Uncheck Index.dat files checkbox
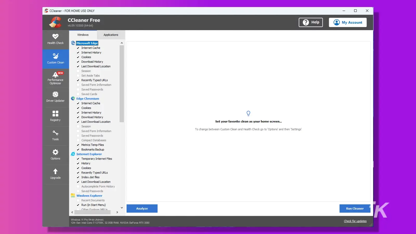416x234 pixels. coord(78,177)
